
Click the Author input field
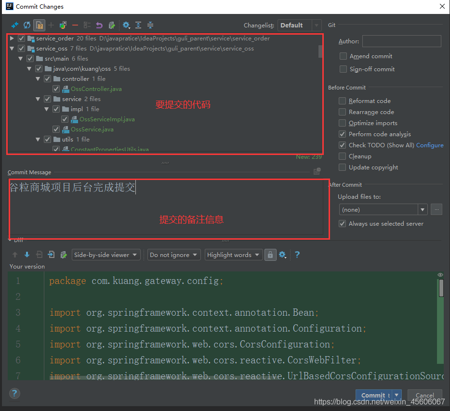(x=401, y=41)
